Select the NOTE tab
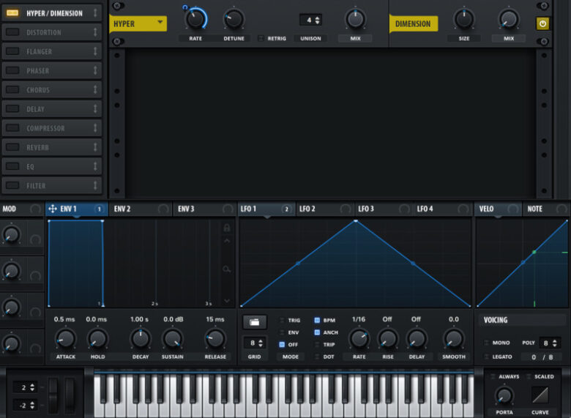Image resolution: width=571 pixels, height=418 pixels. [x=546, y=209]
